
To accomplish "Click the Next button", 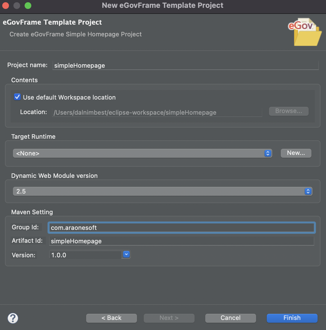I will pos(169,318).
